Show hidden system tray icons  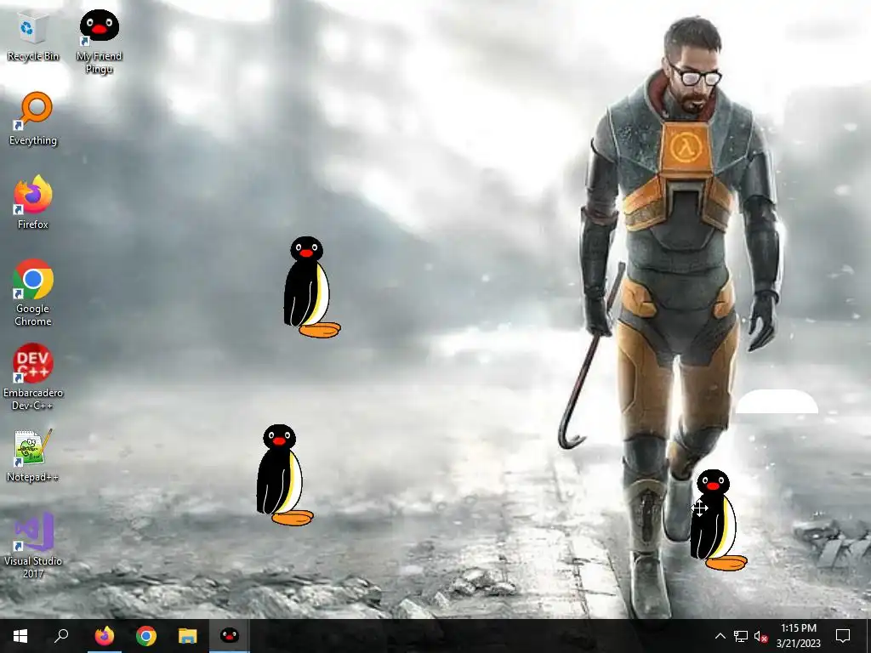pos(720,636)
